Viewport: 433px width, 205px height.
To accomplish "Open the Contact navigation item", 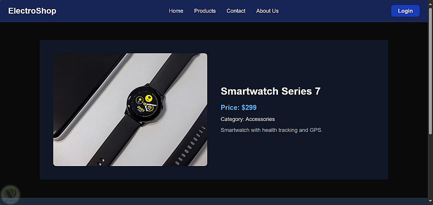I will (236, 11).
